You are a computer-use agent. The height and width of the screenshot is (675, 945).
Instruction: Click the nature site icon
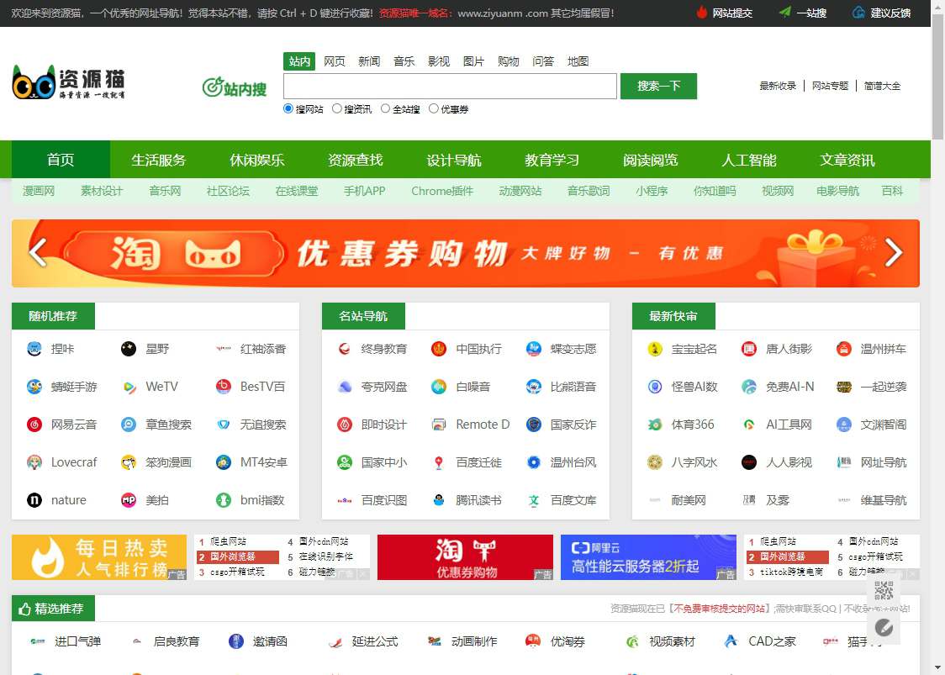point(34,499)
